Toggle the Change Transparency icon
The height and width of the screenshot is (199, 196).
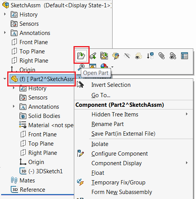click(139, 56)
